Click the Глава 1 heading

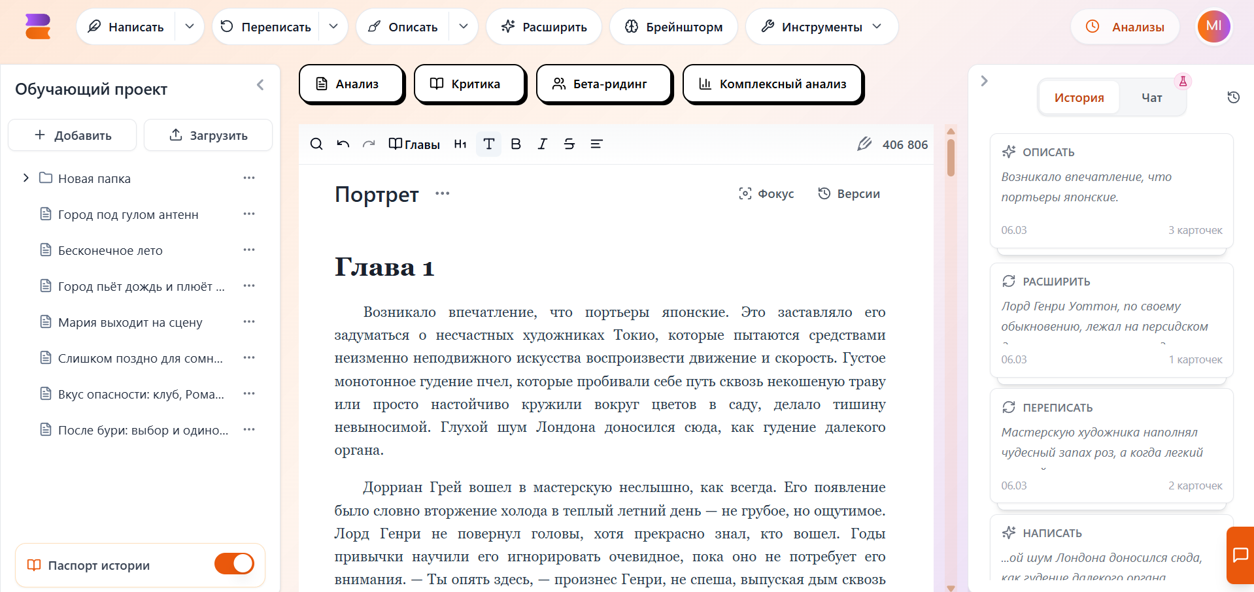[384, 267]
